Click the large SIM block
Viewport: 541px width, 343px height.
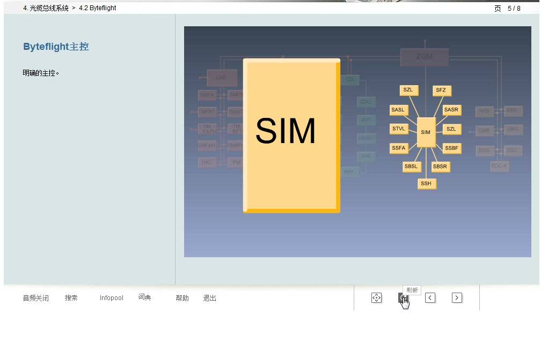(291, 136)
